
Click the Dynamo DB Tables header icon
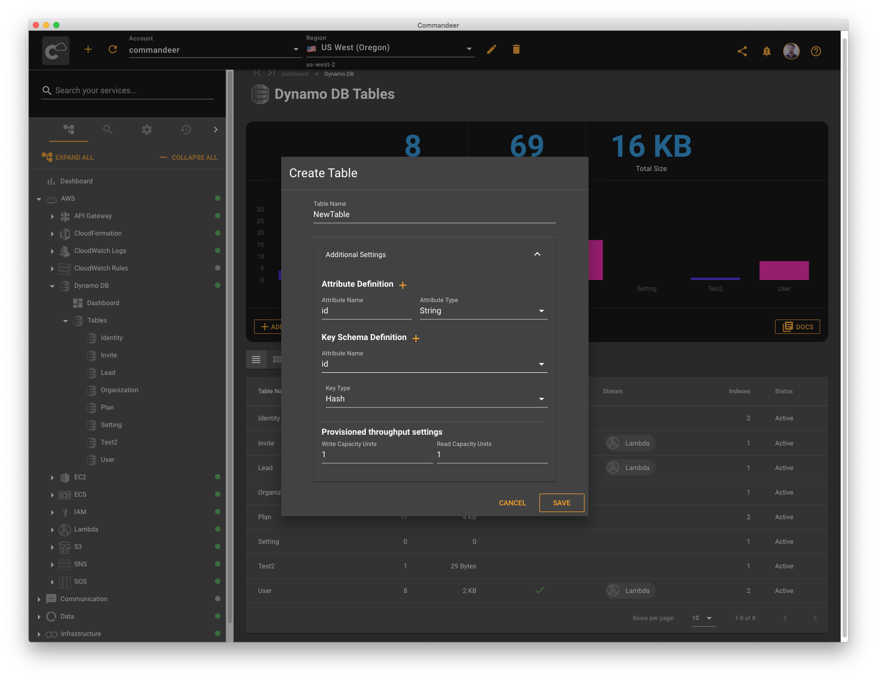pos(260,94)
